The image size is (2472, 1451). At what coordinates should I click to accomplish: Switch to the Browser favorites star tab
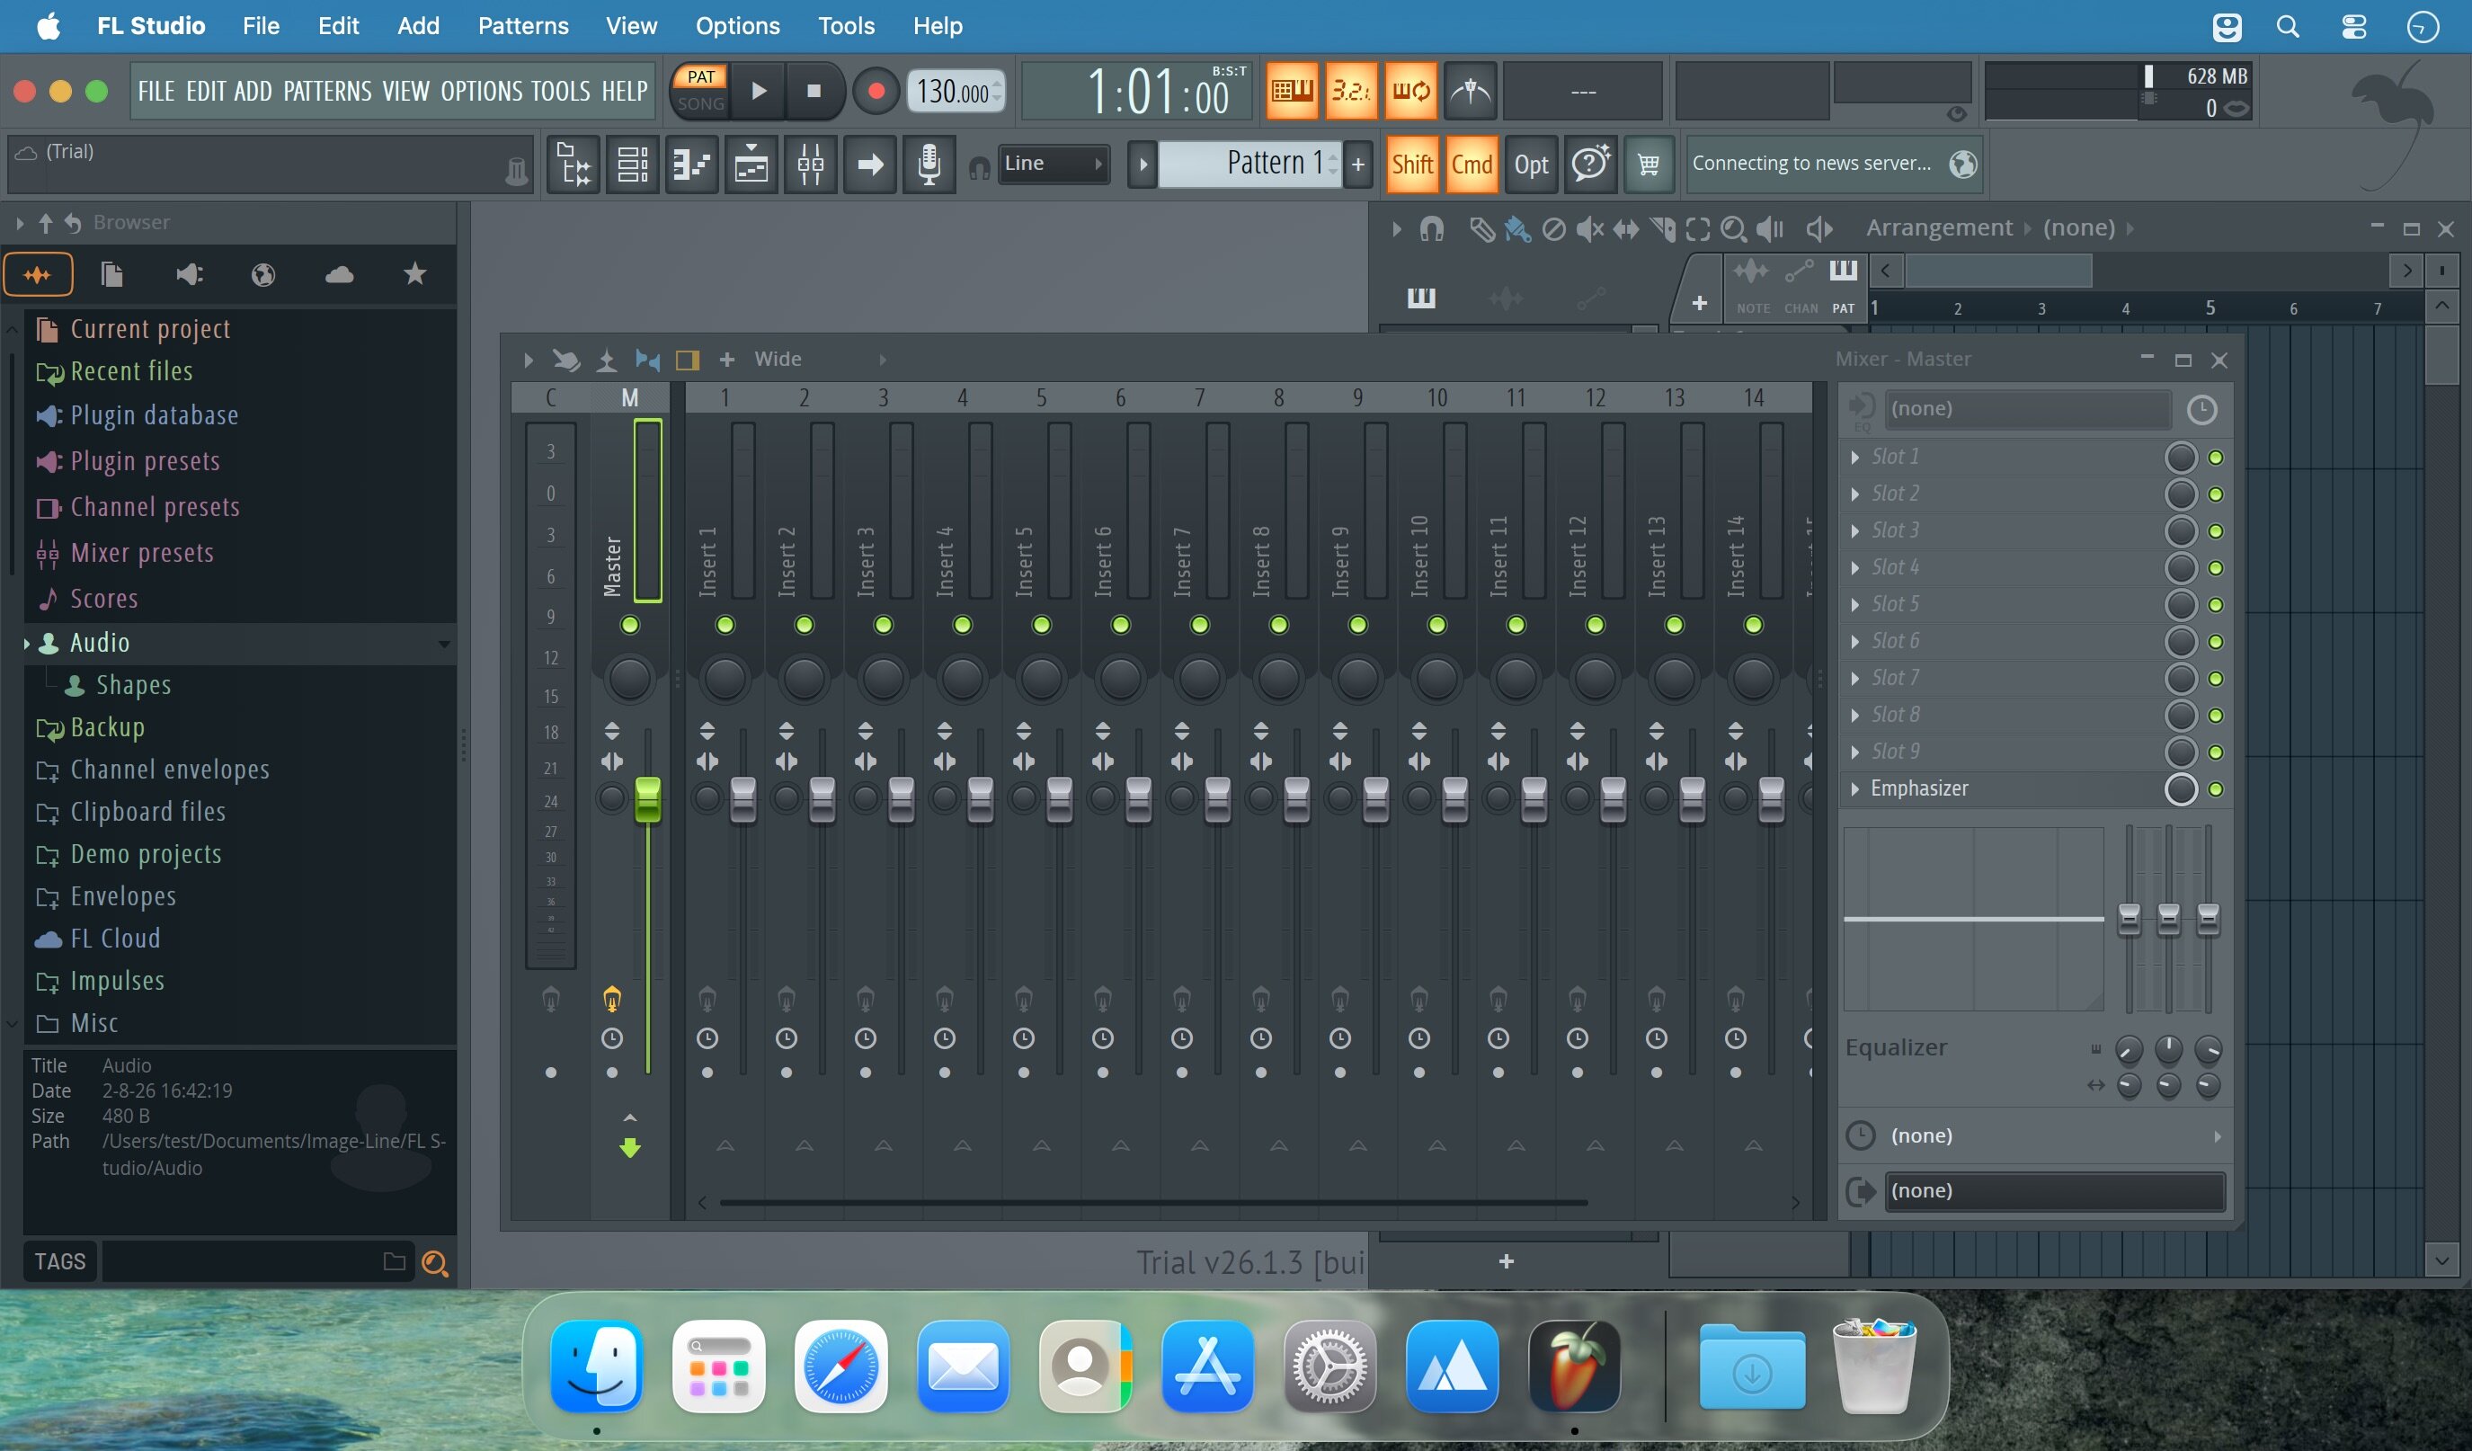[x=415, y=275]
